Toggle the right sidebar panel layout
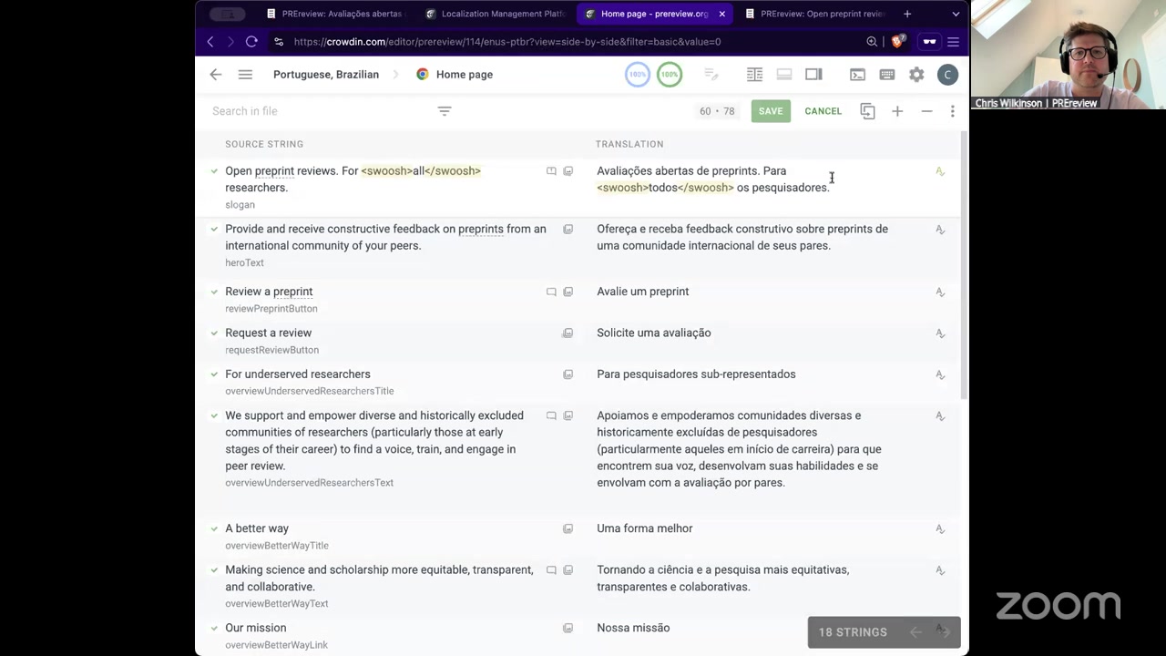The height and width of the screenshot is (656, 1166). click(x=813, y=75)
